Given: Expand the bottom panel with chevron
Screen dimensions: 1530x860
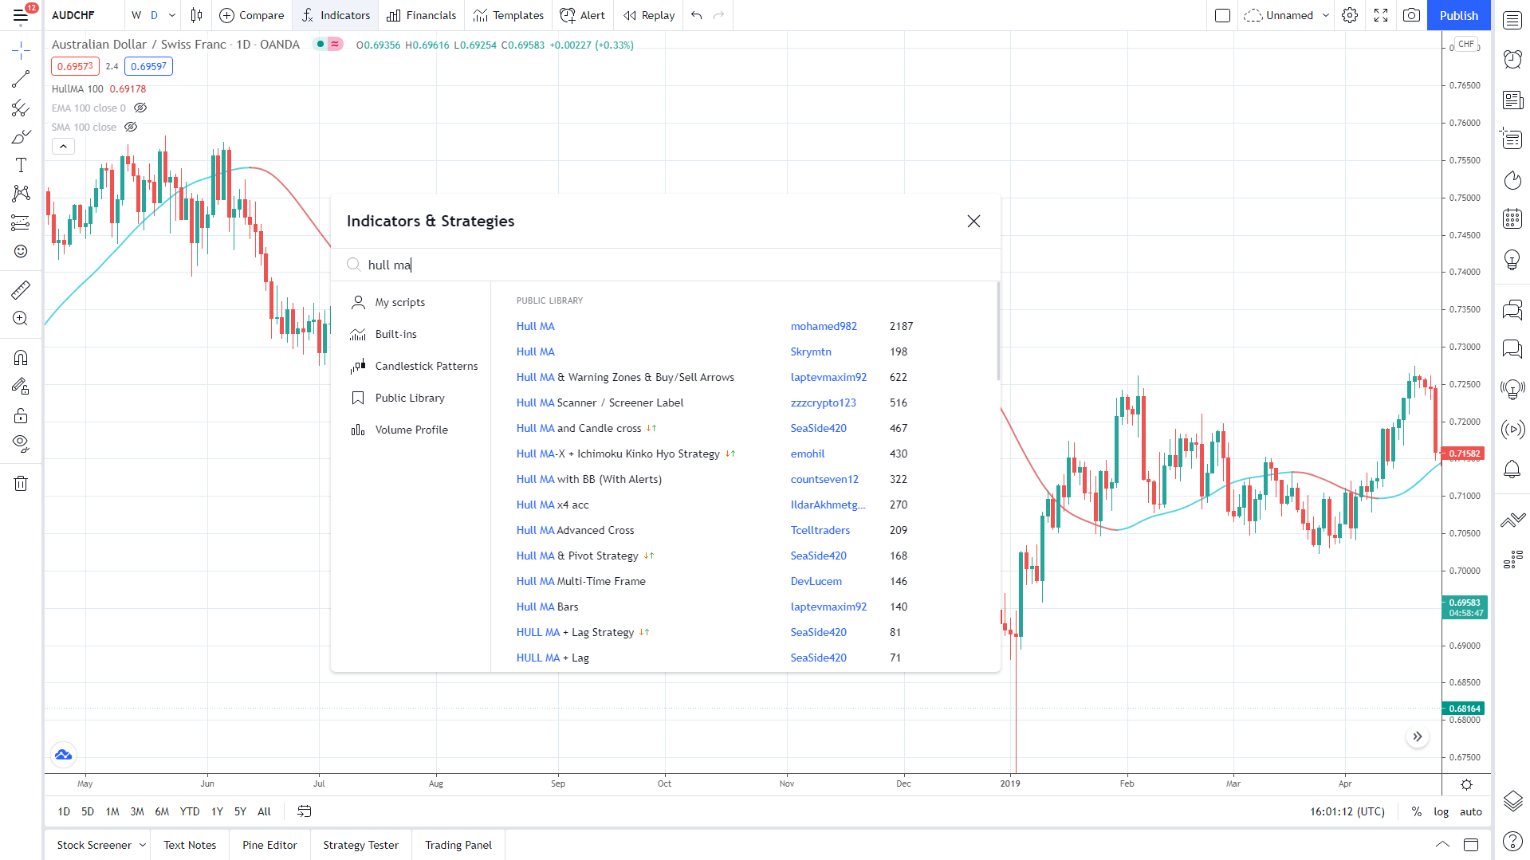Looking at the screenshot, I should click(1442, 844).
